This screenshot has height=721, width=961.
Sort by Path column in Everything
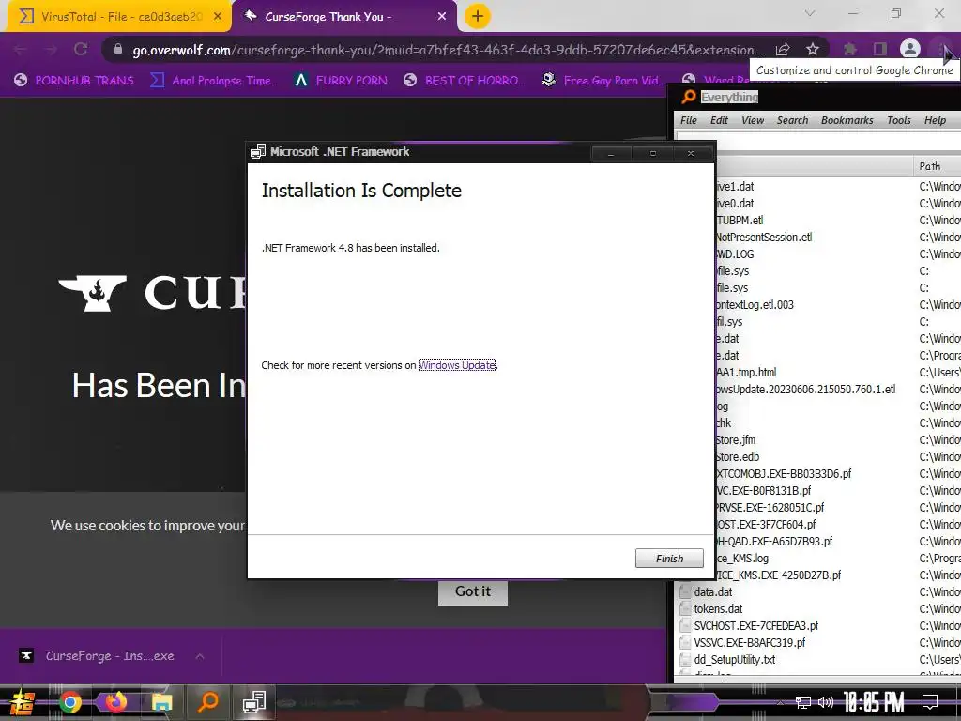[x=938, y=166]
